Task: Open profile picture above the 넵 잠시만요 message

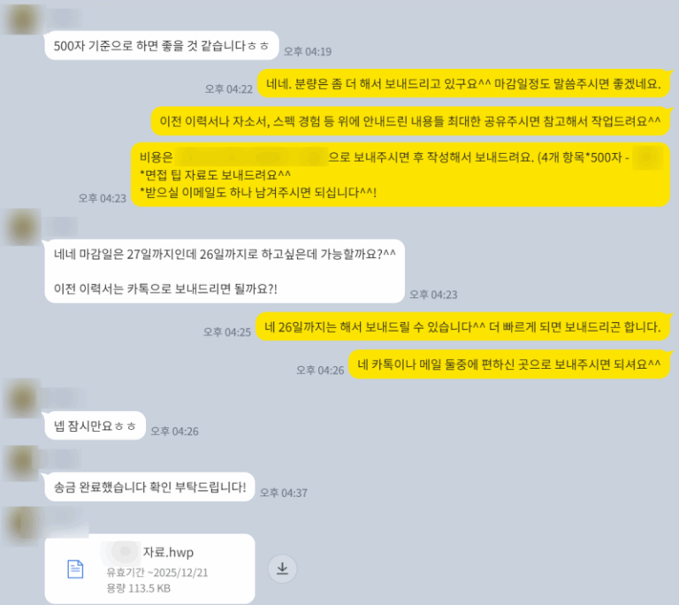Action: click(22, 398)
